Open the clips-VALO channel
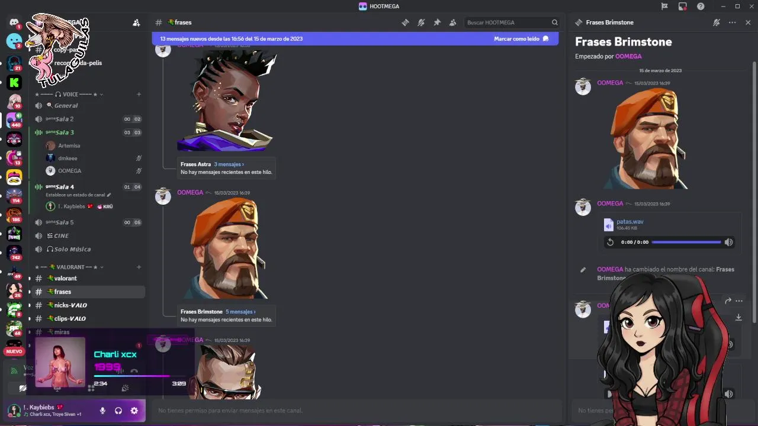 coord(88,318)
